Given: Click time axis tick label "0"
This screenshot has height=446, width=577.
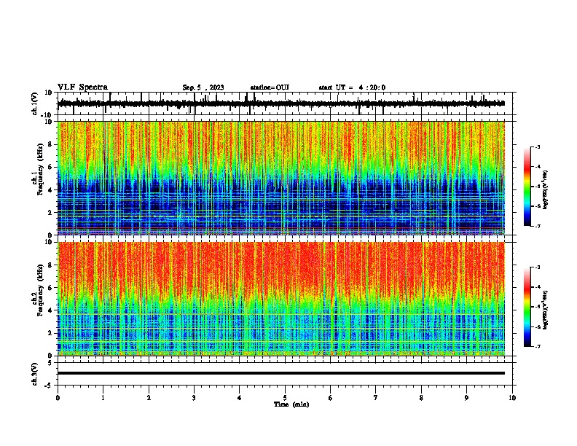Looking at the screenshot, I should coord(58,398).
